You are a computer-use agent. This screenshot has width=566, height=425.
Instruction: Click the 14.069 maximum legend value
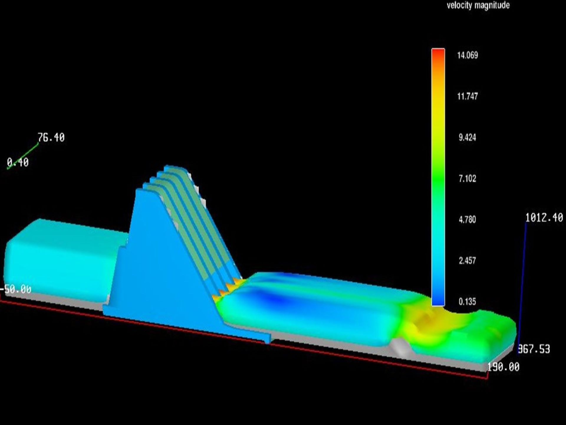(467, 55)
